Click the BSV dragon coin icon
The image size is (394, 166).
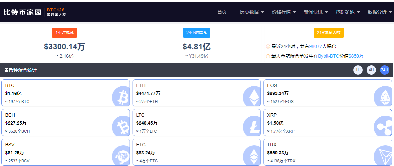(121, 156)
